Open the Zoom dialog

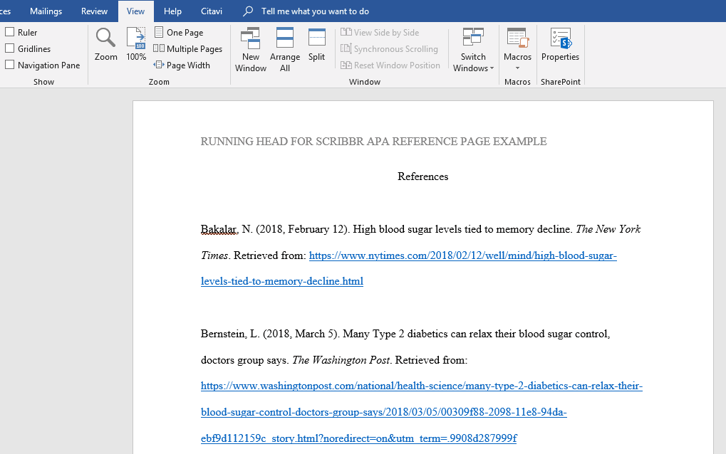tap(105, 44)
